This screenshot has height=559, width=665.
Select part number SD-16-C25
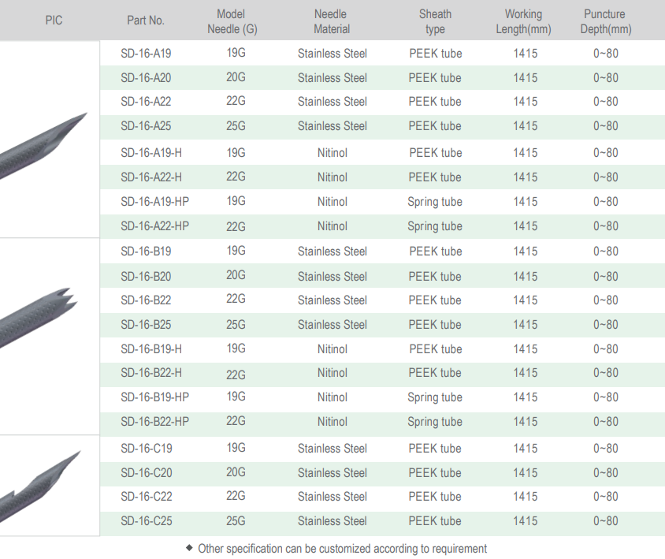(x=146, y=521)
